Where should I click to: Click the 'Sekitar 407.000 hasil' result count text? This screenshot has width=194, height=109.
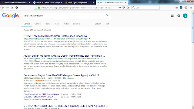coord(37,30)
